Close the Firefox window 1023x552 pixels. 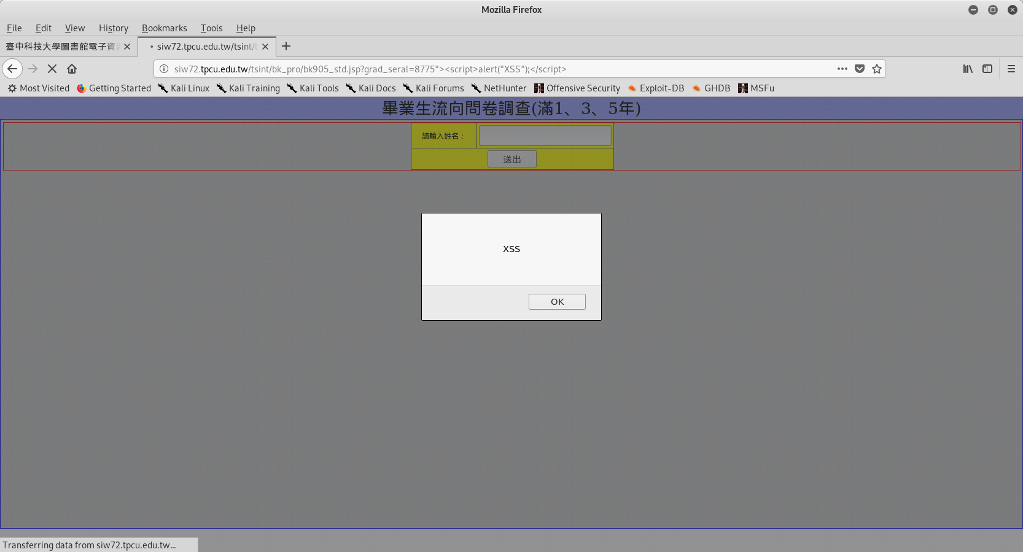click(x=1013, y=10)
